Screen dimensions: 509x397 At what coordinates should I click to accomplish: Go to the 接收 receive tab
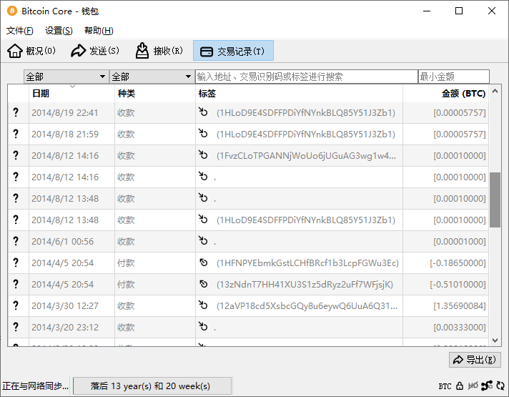click(159, 51)
